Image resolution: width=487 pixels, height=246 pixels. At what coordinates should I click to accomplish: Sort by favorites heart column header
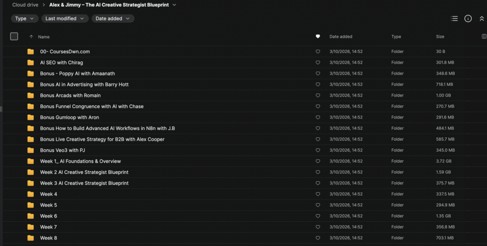tap(318, 36)
